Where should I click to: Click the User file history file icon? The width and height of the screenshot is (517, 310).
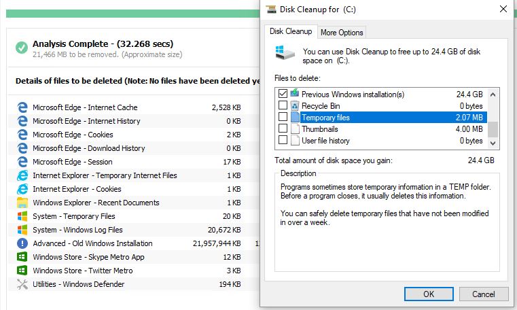pos(295,140)
